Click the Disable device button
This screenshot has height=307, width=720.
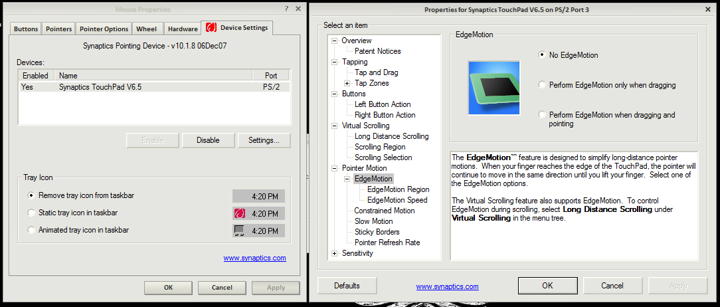[208, 140]
